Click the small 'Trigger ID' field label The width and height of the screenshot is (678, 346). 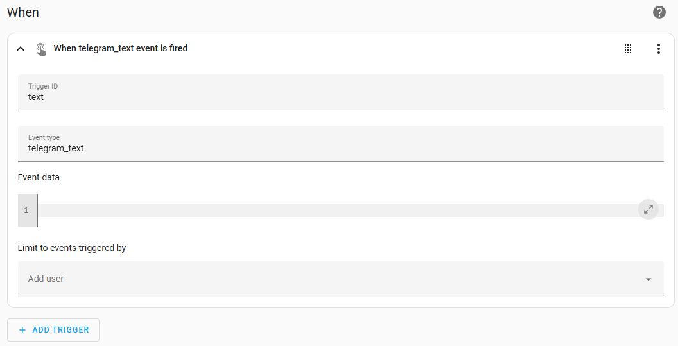point(43,86)
